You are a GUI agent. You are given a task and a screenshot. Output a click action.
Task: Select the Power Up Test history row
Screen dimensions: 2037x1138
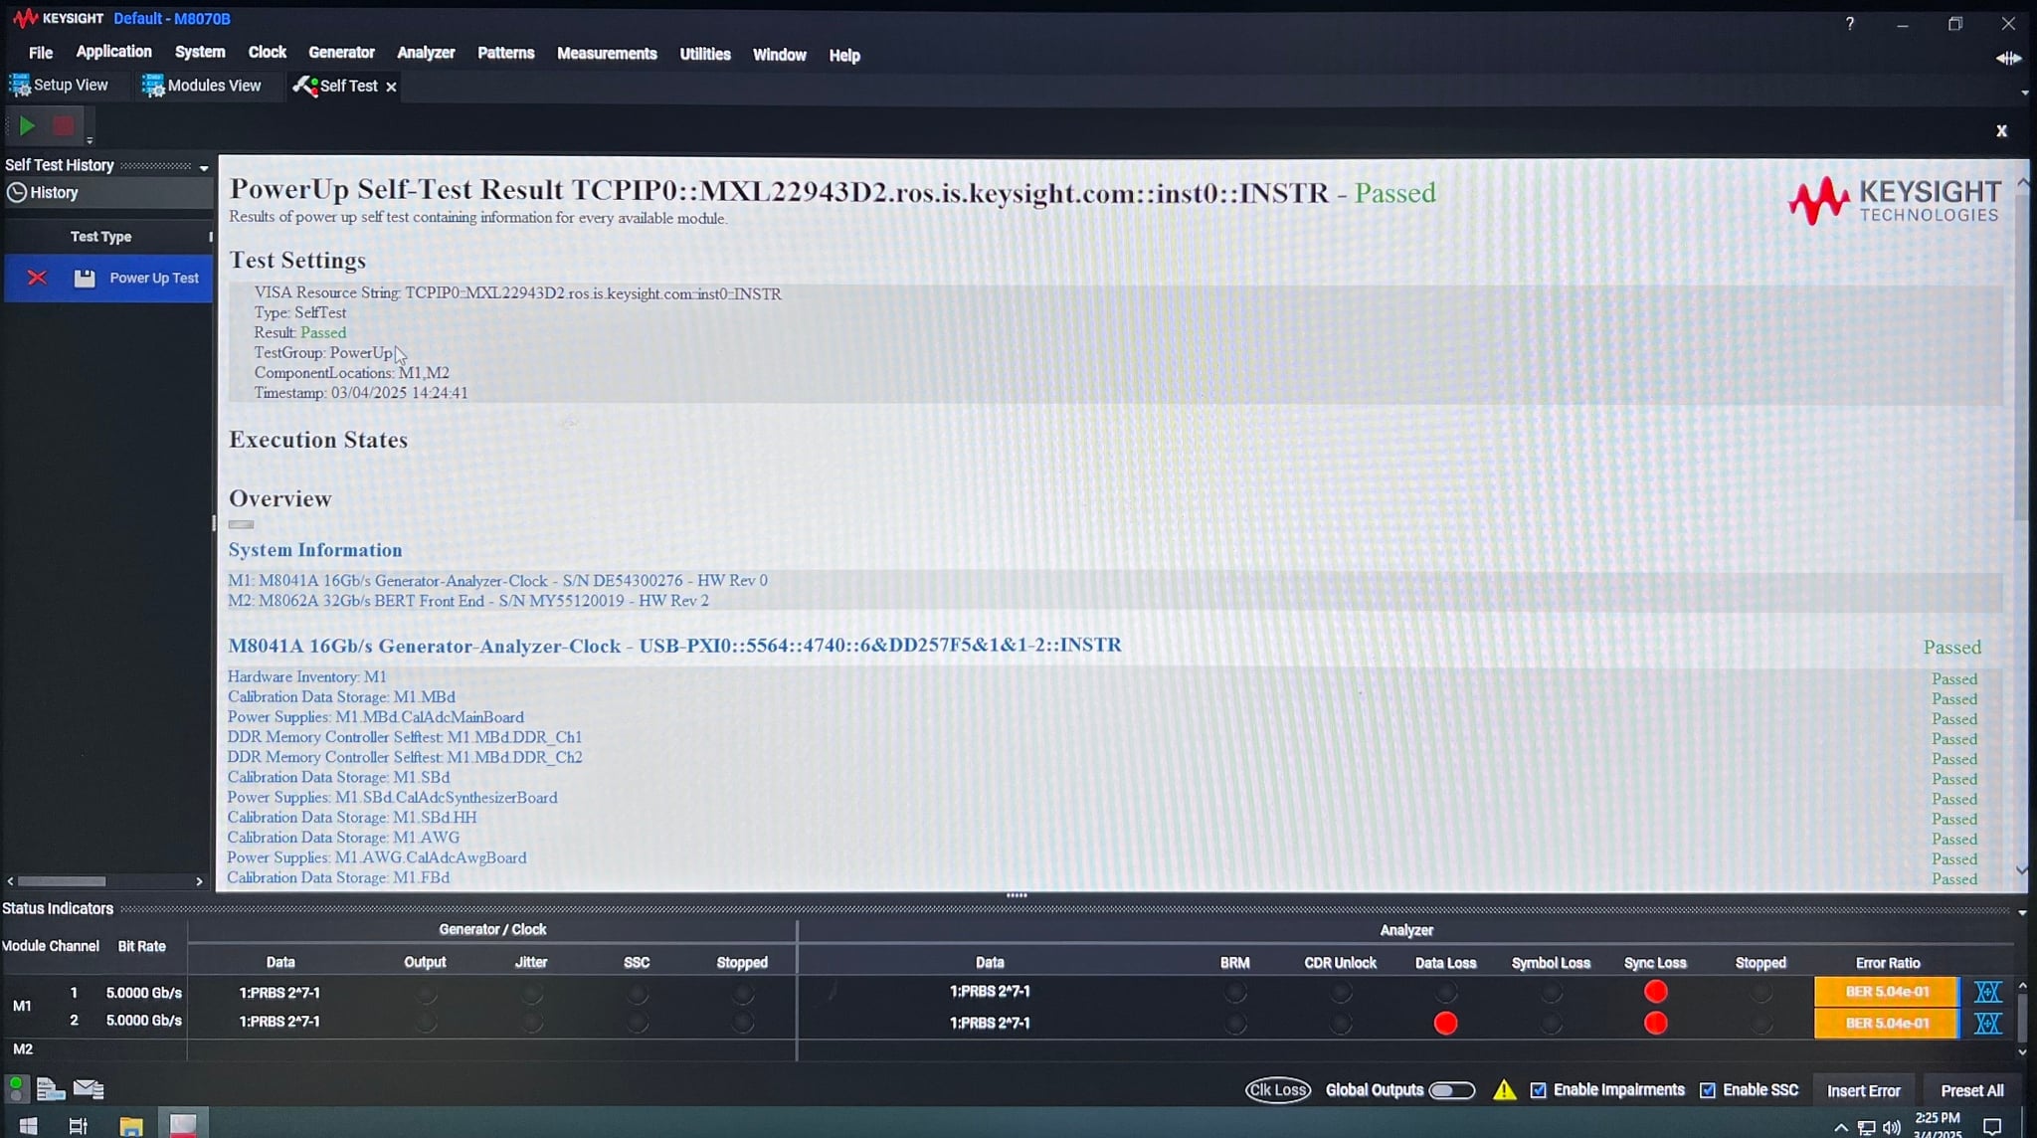click(x=107, y=279)
